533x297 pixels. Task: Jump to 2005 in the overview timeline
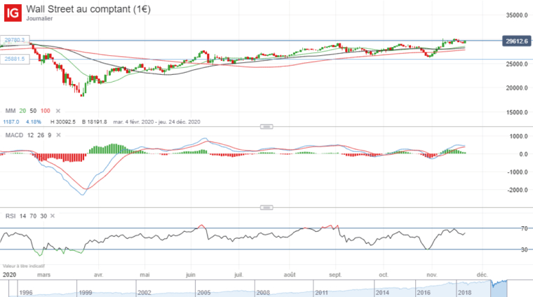(204, 293)
